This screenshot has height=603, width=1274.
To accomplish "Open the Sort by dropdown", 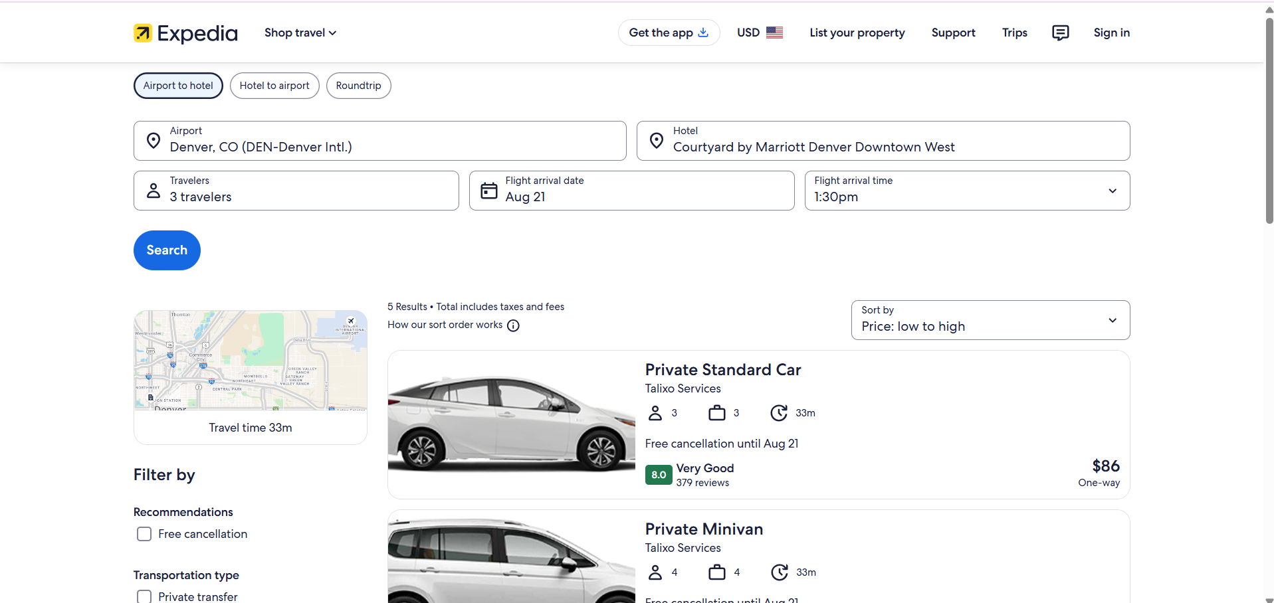I will [x=990, y=320].
